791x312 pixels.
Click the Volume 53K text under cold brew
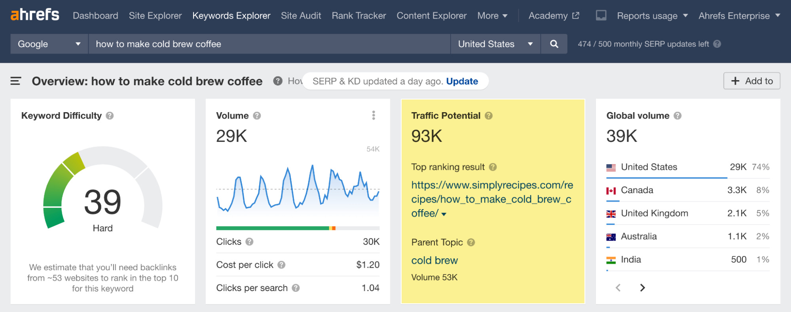[x=434, y=277]
